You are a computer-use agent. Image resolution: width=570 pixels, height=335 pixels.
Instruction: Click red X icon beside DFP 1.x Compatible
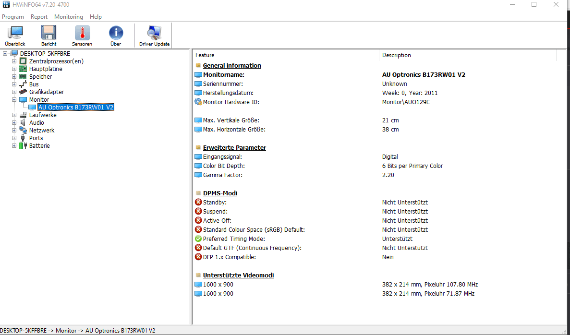pyautogui.click(x=198, y=257)
